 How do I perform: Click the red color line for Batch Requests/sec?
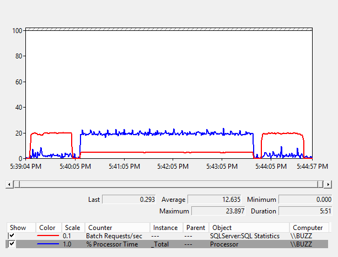[x=48, y=235]
